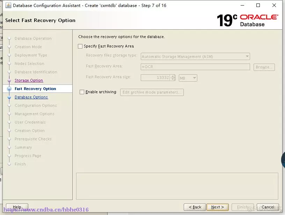Click the Browse button
This screenshot has height=215, width=285.
point(264,67)
